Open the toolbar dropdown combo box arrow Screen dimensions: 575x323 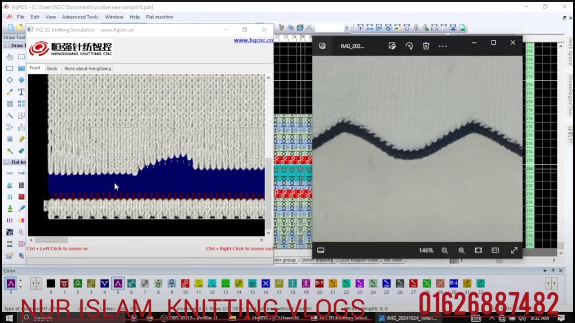[346, 28]
